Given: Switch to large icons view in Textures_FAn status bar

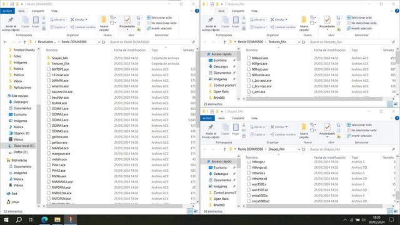Looking at the screenshot, I should click(396, 104).
